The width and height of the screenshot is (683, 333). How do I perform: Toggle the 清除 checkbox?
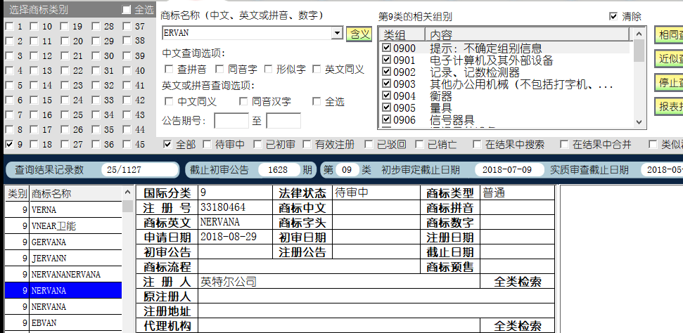coord(614,17)
